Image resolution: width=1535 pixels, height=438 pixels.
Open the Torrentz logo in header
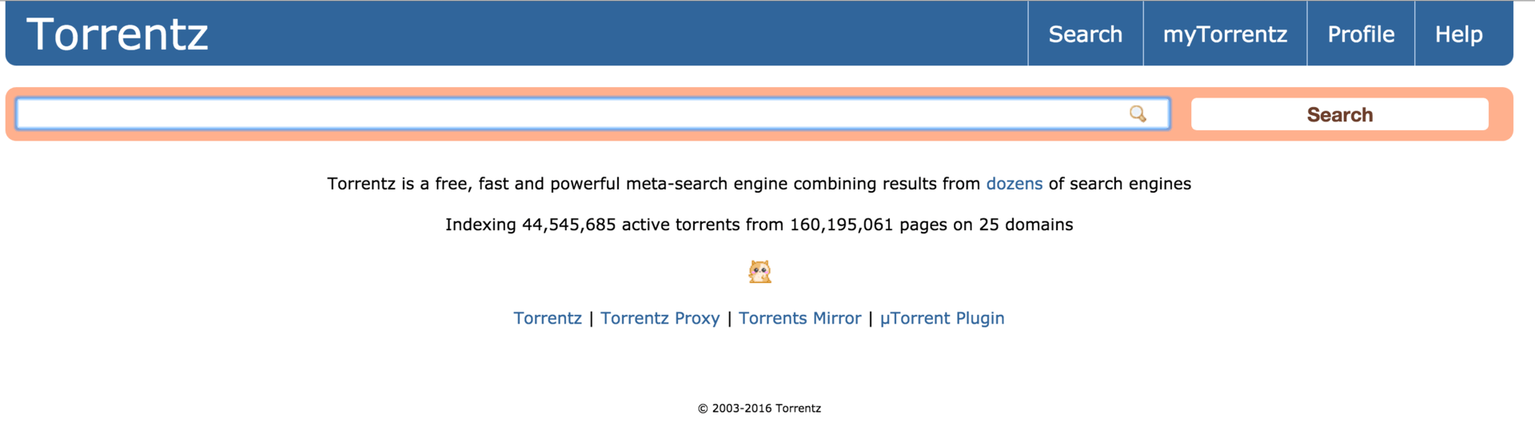tap(117, 34)
